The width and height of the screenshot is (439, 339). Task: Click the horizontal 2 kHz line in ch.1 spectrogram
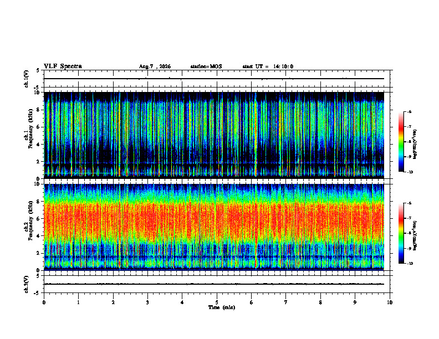click(x=214, y=162)
